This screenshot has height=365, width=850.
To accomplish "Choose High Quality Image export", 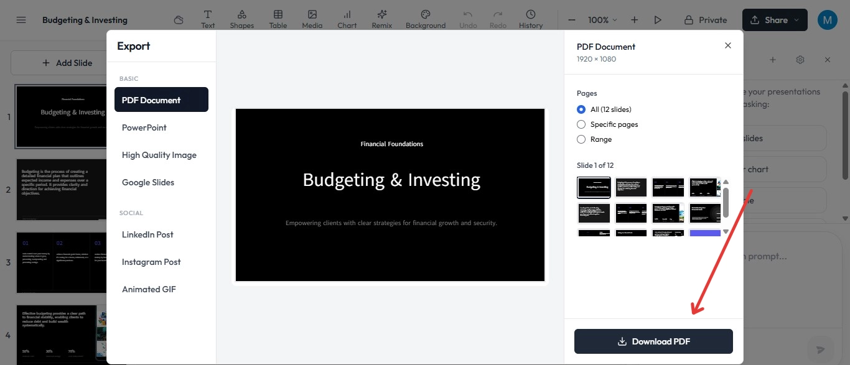I will click(161, 155).
